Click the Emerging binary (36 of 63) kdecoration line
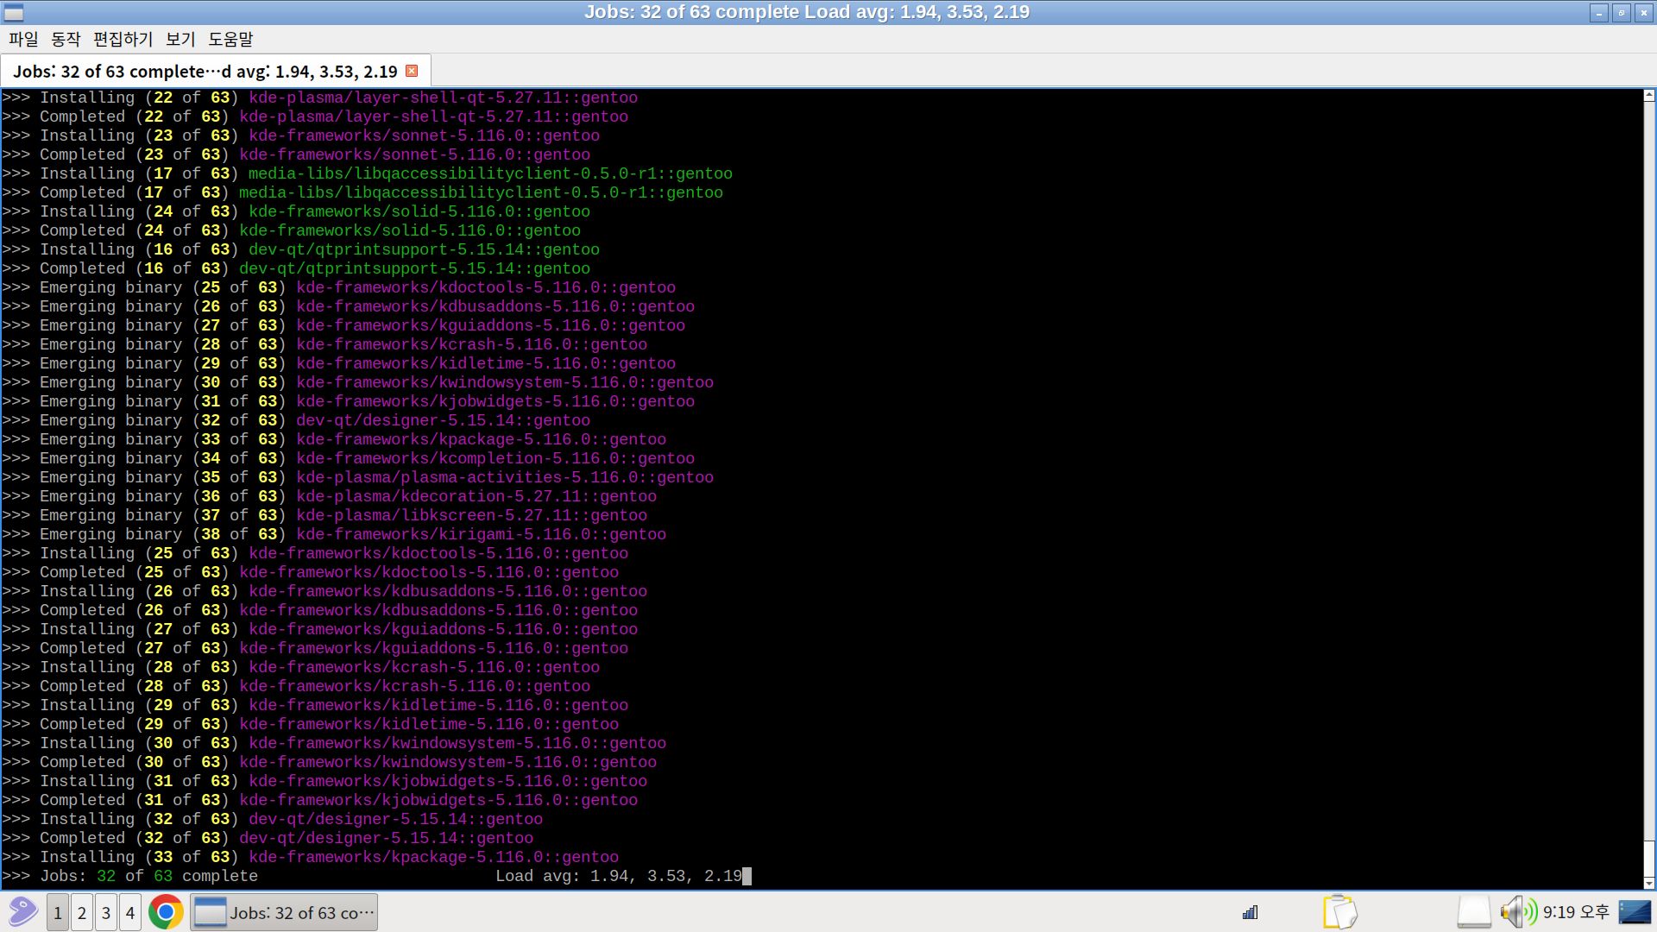Viewport: 1657px width, 932px height. (x=330, y=496)
